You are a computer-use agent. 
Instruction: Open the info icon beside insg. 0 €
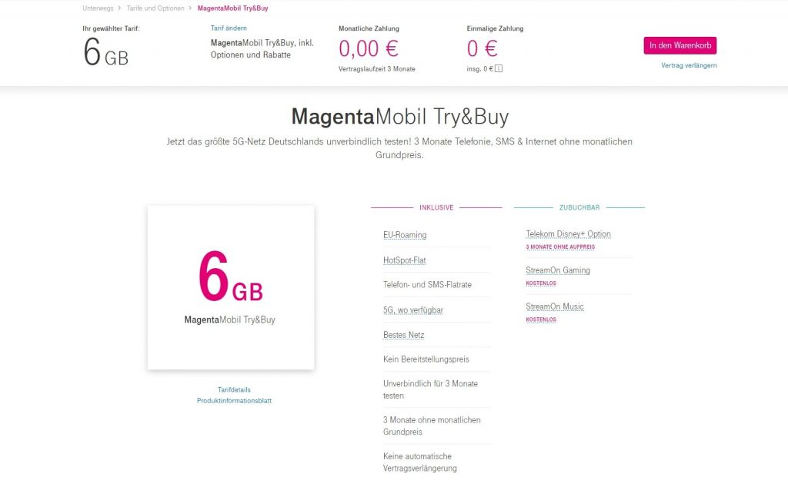(499, 68)
